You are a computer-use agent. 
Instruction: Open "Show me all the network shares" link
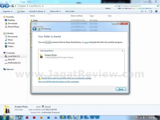(59, 82)
